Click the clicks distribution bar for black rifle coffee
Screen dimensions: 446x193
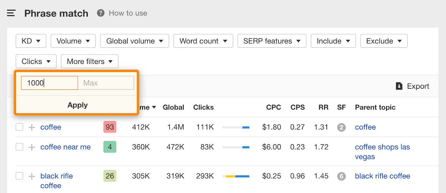coord(236,176)
